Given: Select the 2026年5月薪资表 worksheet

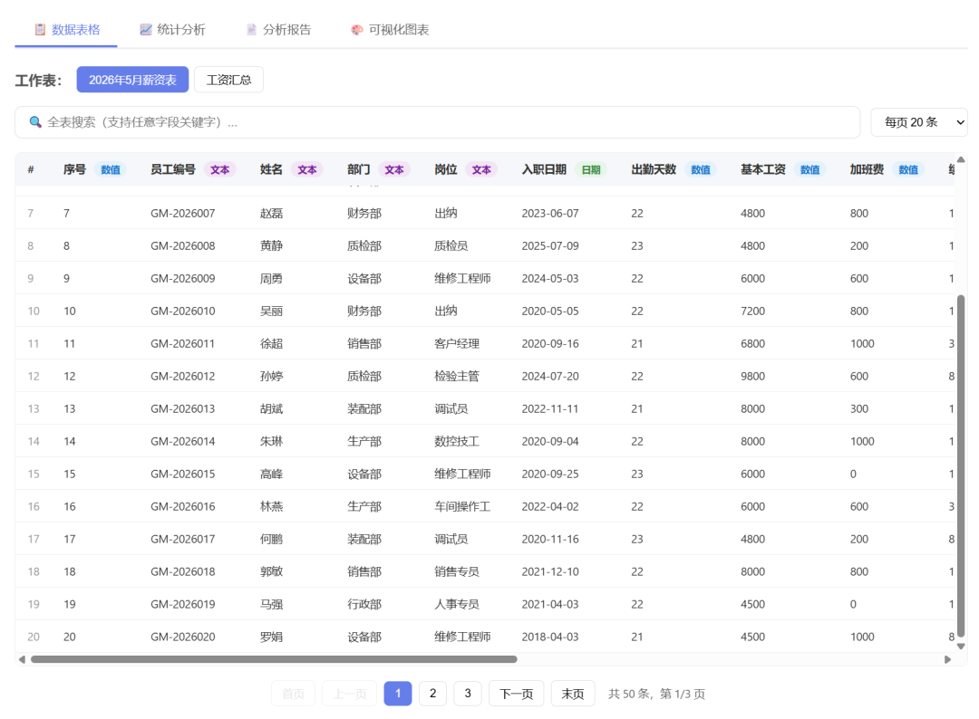Looking at the screenshot, I should pos(132,80).
